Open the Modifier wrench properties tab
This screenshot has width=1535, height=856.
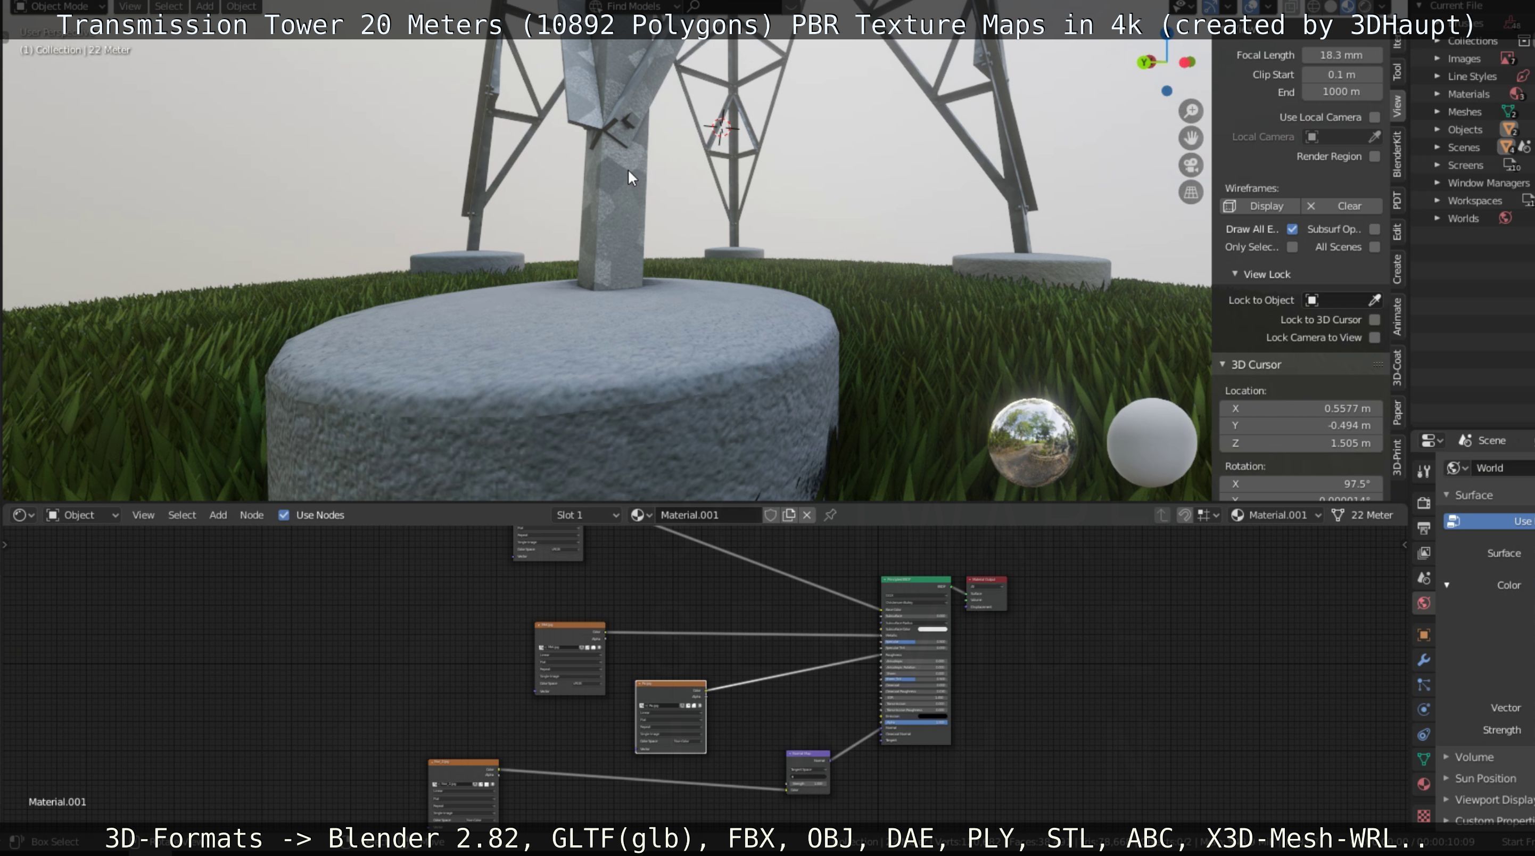click(1424, 660)
